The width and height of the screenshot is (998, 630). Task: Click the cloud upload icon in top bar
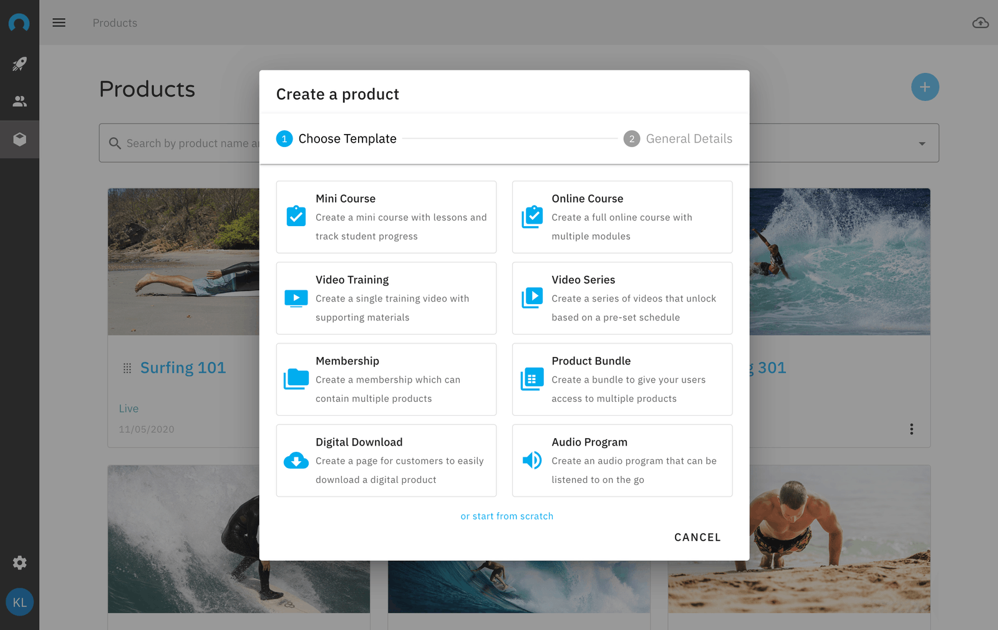tap(980, 22)
